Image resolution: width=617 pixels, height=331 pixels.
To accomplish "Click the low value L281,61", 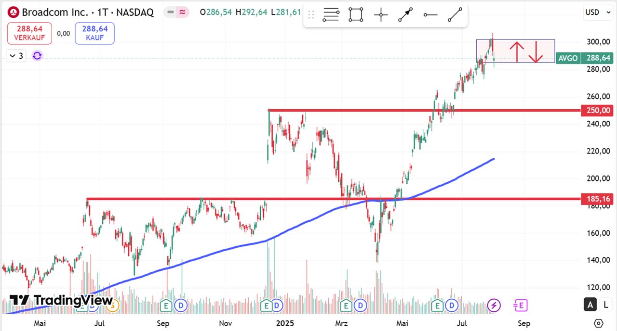I will [x=286, y=13].
